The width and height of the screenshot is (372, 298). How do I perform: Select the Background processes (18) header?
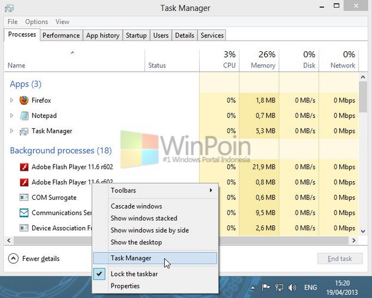click(61, 151)
